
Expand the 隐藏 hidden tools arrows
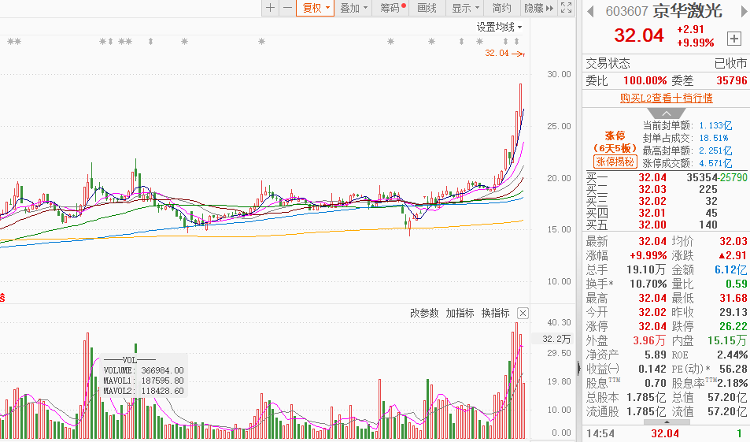coord(538,8)
